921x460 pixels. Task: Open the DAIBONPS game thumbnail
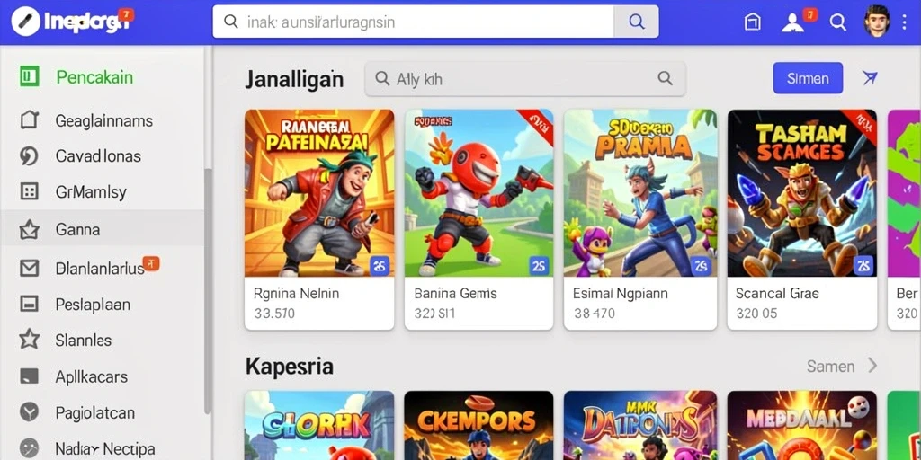(x=640, y=425)
